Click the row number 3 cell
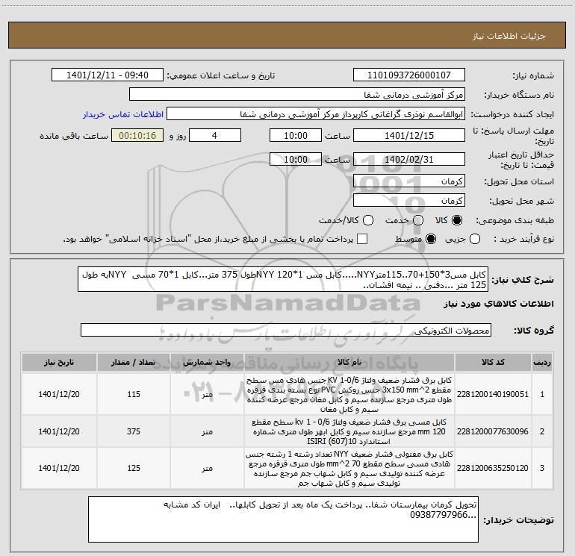 [542, 468]
